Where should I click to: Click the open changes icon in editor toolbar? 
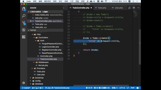pyautogui.click(x=129, y=8)
